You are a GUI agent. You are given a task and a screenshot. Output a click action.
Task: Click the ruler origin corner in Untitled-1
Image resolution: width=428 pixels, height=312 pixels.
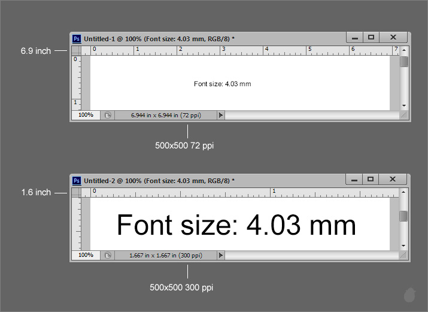pyautogui.click(x=76, y=50)
